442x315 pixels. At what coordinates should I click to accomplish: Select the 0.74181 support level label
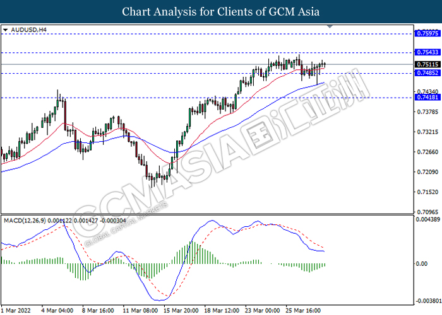(427, 97)
